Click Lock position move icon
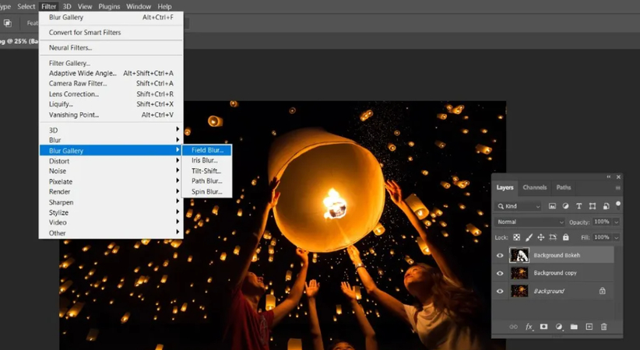Viewport: 640px width, 350px height. pos(541,237)
